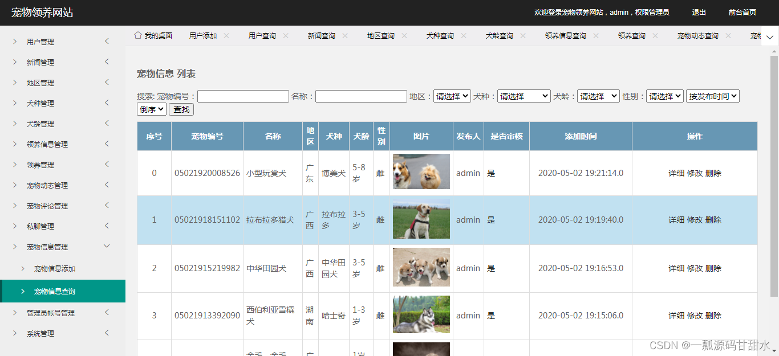
Task: Click the 宠物领养网站 site title
Action: click(42, 13)
